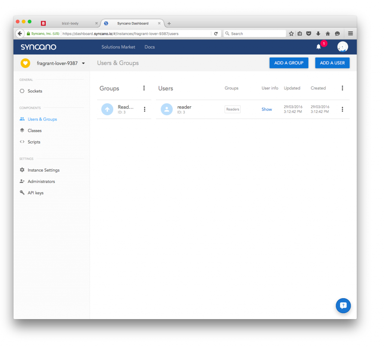
Task: Open the Firefox hamburger menu
Action: click(x=351, y=33)
